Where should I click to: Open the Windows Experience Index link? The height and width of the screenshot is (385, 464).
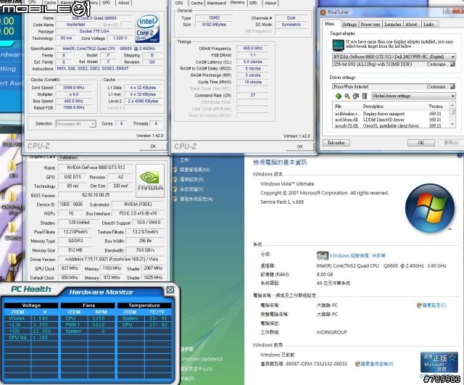(357, 256)
